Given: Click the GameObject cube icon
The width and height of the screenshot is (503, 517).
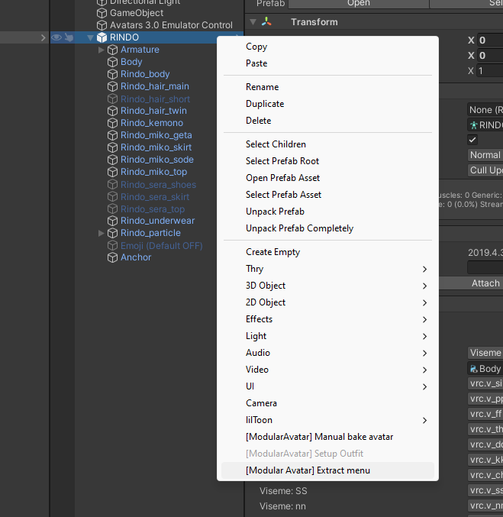Looking at the screenshot, I should 102,13.
